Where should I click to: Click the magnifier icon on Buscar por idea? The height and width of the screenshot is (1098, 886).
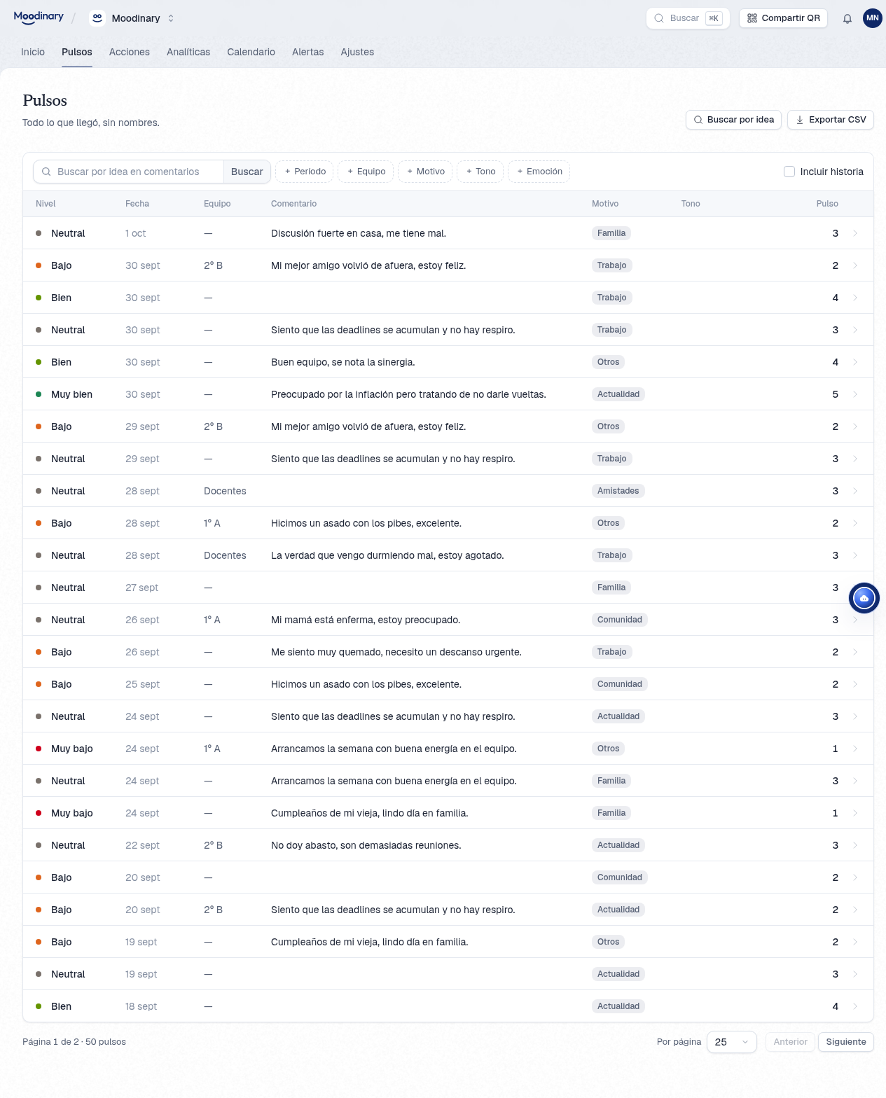tap(698, 120)
